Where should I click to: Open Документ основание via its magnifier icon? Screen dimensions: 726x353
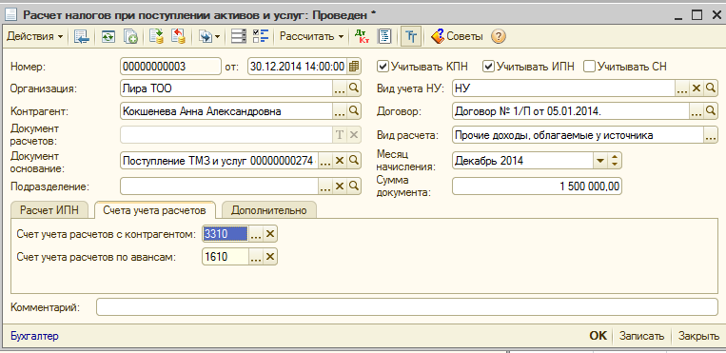click(x=354, y=160)
